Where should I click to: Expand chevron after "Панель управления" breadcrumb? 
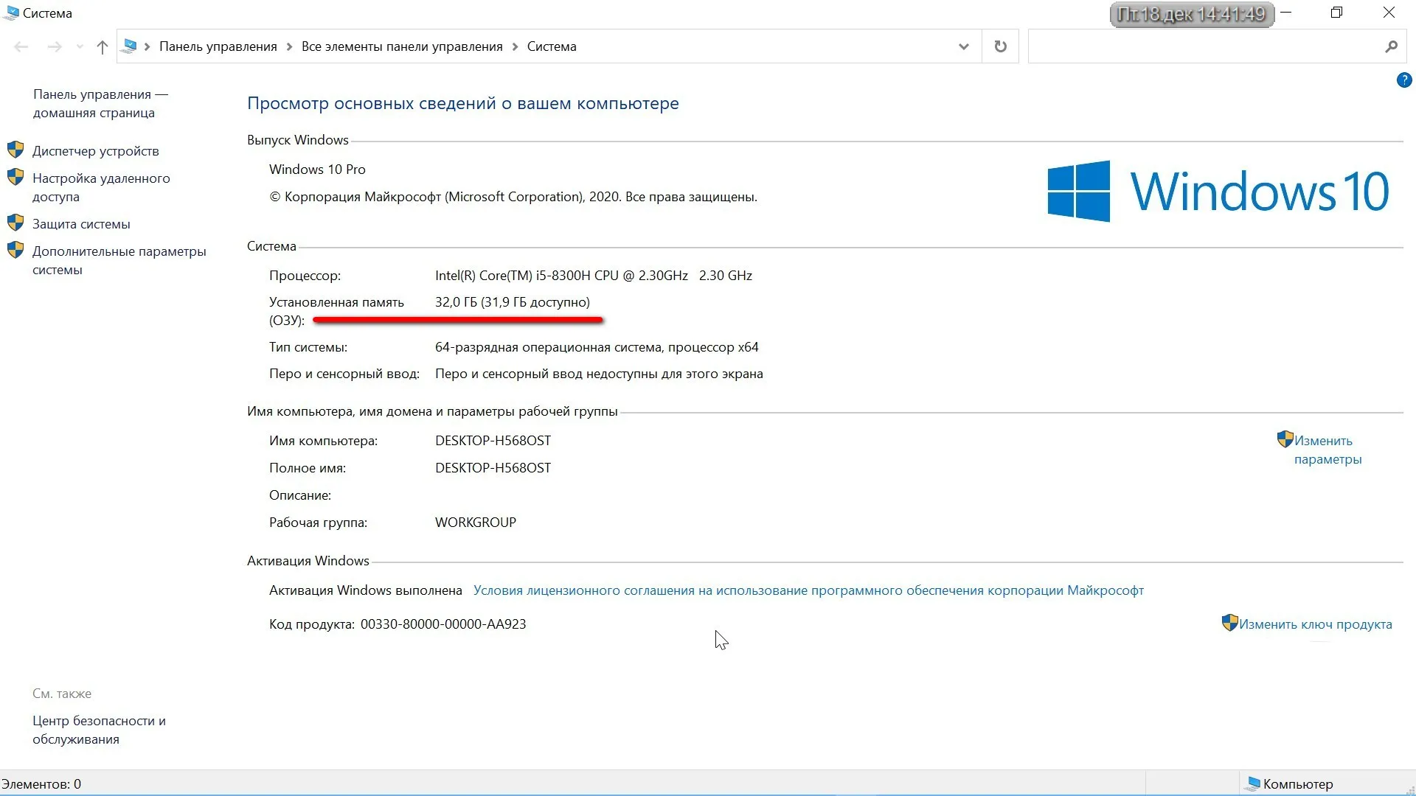[x=289, y=46]
